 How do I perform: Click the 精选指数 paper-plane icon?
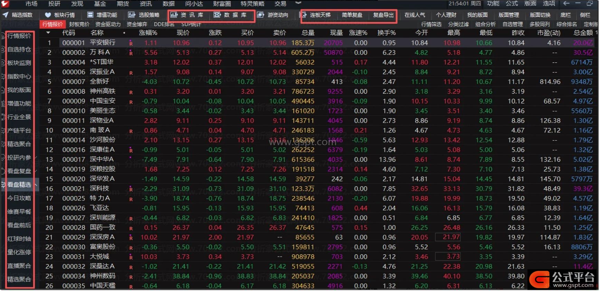tap(6, 15)
